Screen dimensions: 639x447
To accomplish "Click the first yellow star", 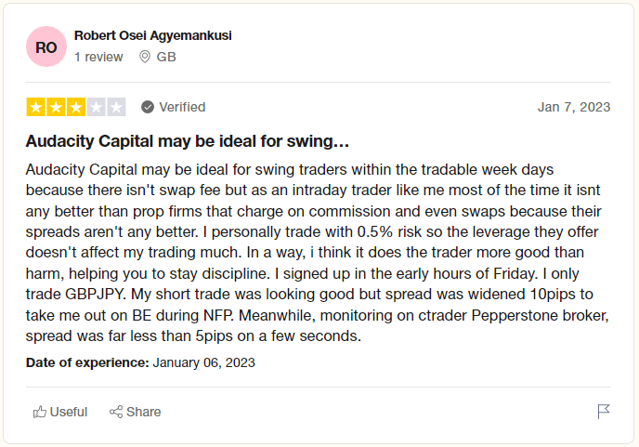I will (36, 107).
